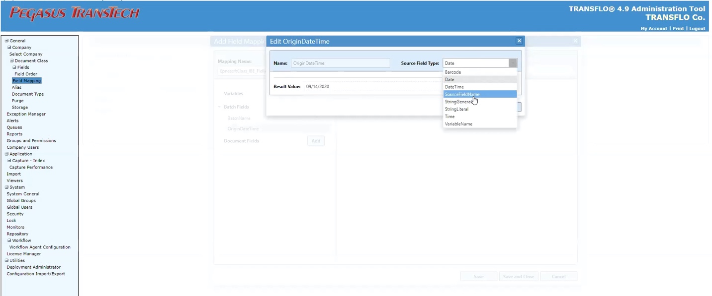The height and width of the screenshot is (296, 712).
Task: Go to Document Type in the tree
Action: coord(28,94)
